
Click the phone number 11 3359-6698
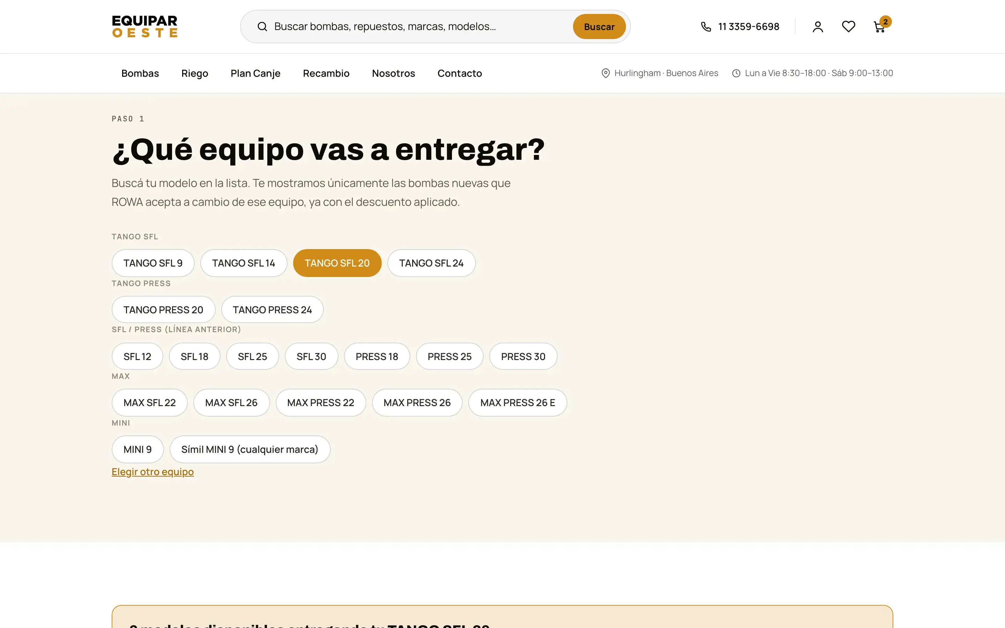click(x=749, y=27)
